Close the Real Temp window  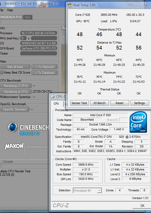(x=146, y=4)
